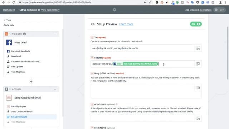The height and width of the screenshot is (129, 229).
Task: Go back in browser history
Action: click(x=4, y=3)
